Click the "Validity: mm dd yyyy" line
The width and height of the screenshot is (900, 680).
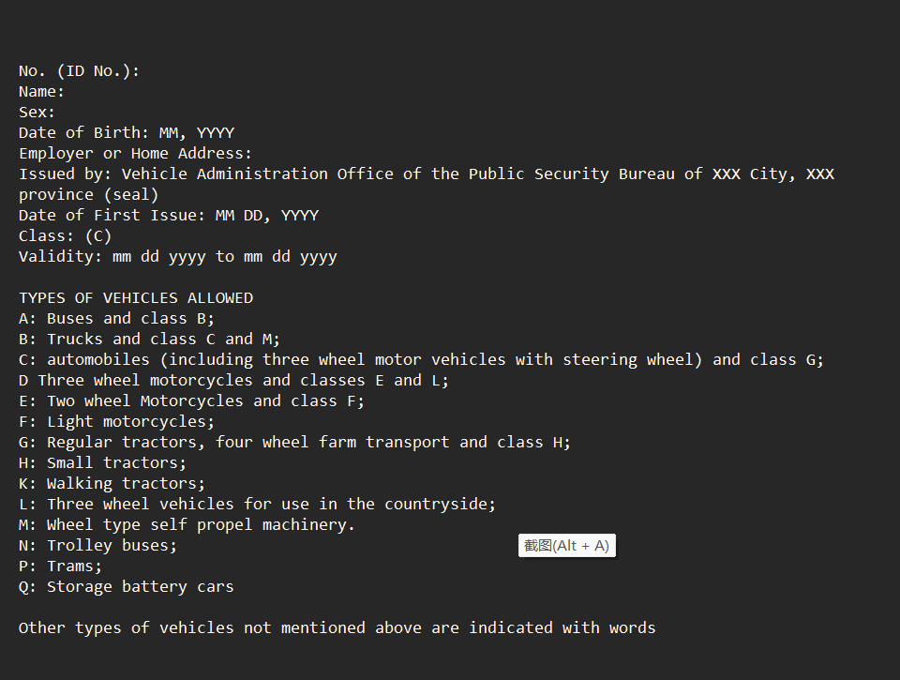point(178,257)
